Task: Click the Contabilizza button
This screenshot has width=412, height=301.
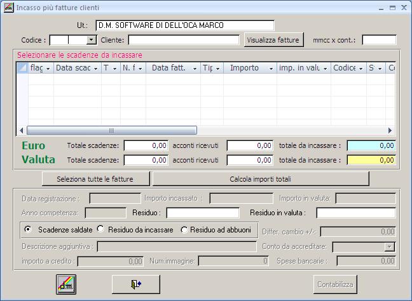Action: click(x=335, y=284)
